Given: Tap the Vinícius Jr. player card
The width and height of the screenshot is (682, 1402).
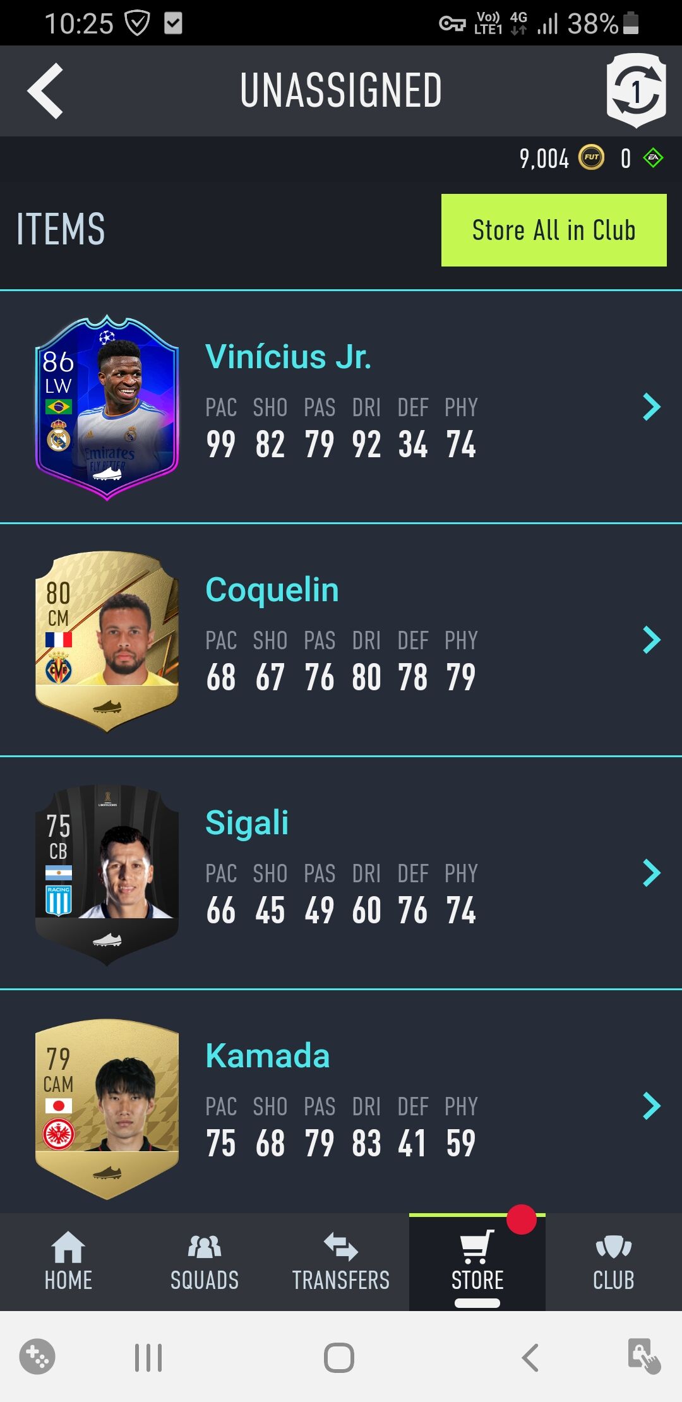Looking at the screenshot, I should pos(107,407).
